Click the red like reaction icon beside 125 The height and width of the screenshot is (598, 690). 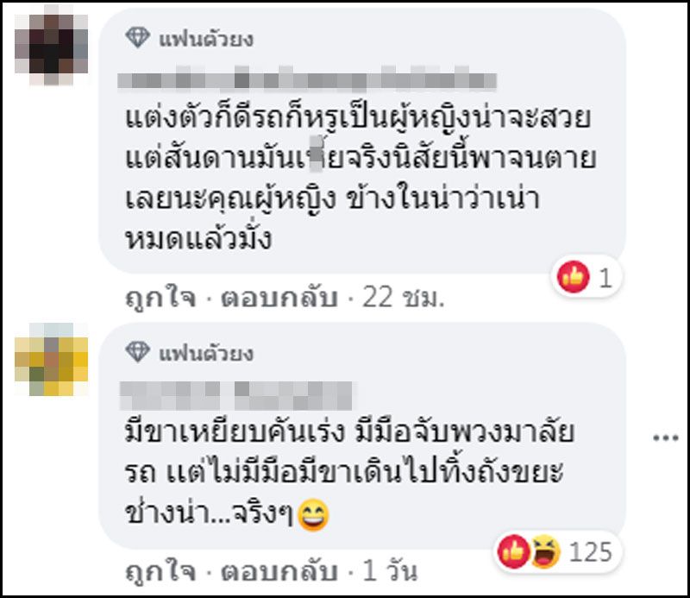pos(513,551)
